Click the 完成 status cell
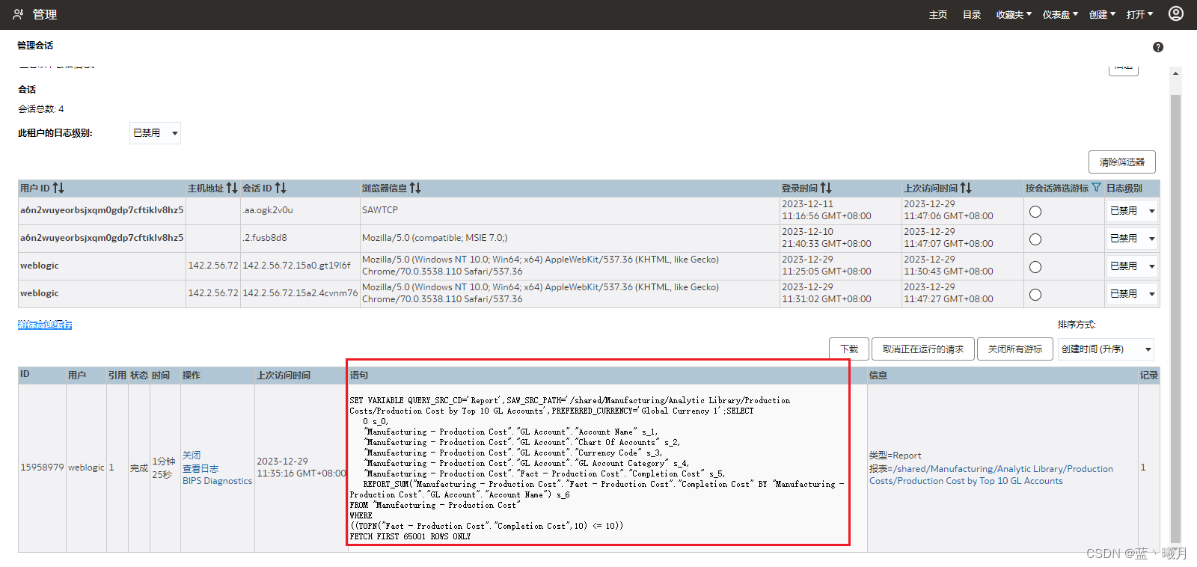This screenshot has width=1197, height=567. (139, 468)
